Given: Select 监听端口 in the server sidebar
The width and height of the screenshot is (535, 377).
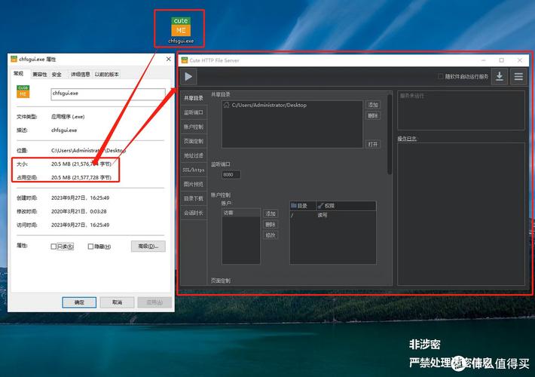Looking at the screenshot, I should click(194, 112).
